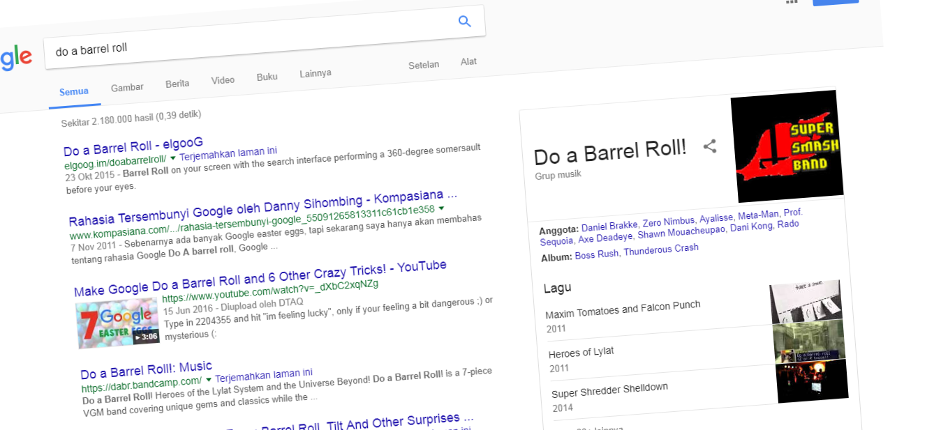Expand dropdown arrow next to kompasiana URL
This screenshot has height=430, width=934.
click(441, 208)
